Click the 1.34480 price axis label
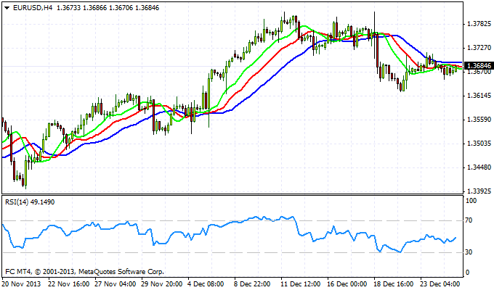 (479, 167)
